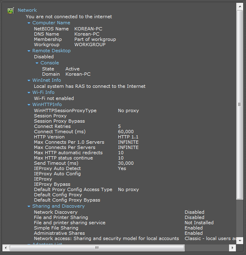
Task: Select the WinHTTPInfo heading text
Action: (x=47, y=104)
